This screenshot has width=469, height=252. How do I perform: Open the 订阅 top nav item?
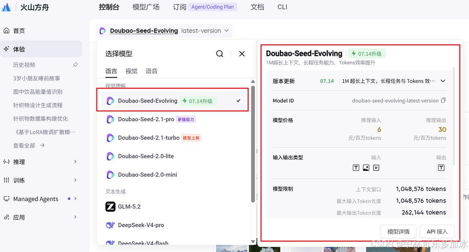180,7
